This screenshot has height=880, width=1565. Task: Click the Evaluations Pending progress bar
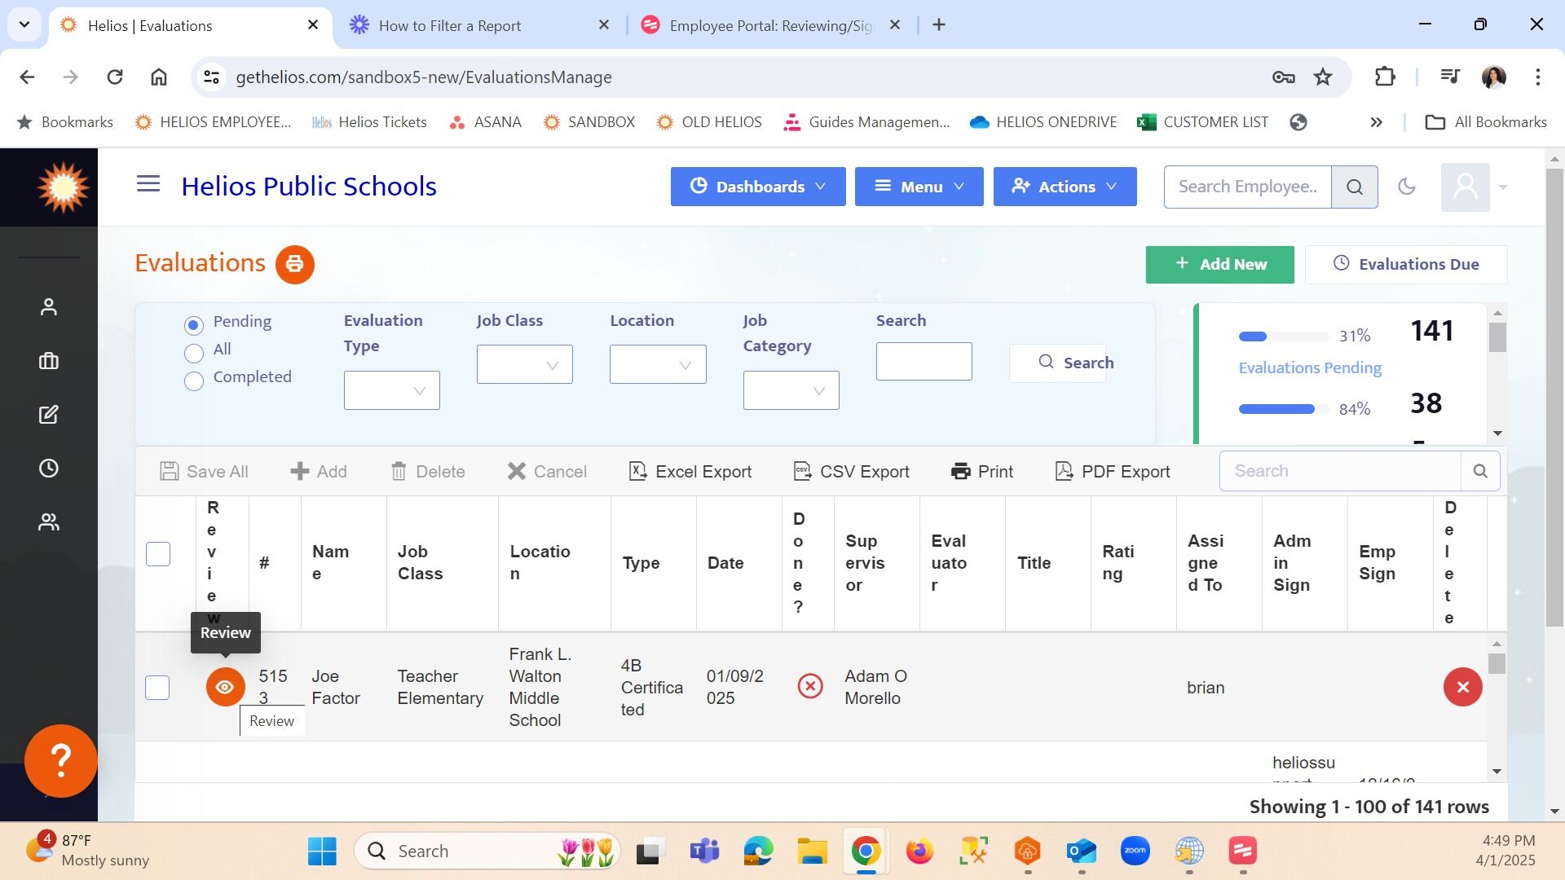(1283, 337)
